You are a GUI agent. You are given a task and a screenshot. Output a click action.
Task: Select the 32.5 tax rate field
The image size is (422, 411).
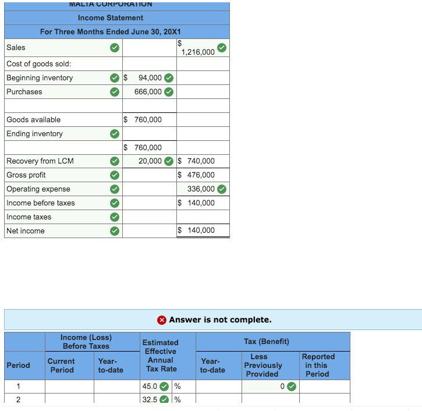coord(156,398)
